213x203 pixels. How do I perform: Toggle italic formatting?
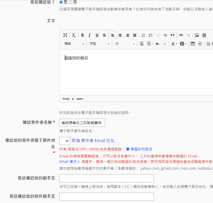(x=89, y=35)
